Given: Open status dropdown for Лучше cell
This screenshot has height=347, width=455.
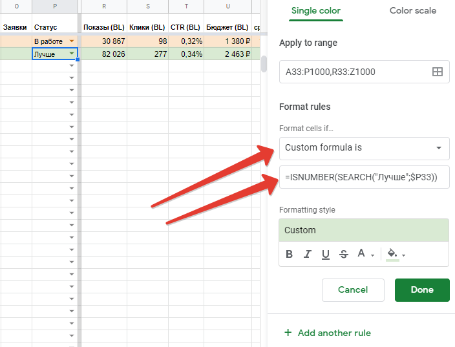Looking at the screenshot, I should click(72, 54).
